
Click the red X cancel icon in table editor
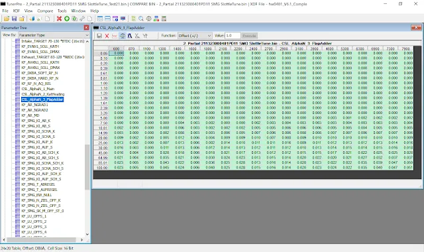coord(107,36)
